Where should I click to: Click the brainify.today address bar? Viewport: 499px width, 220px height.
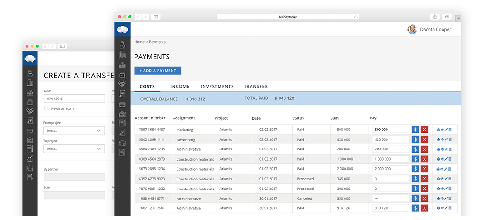(288, 17)
